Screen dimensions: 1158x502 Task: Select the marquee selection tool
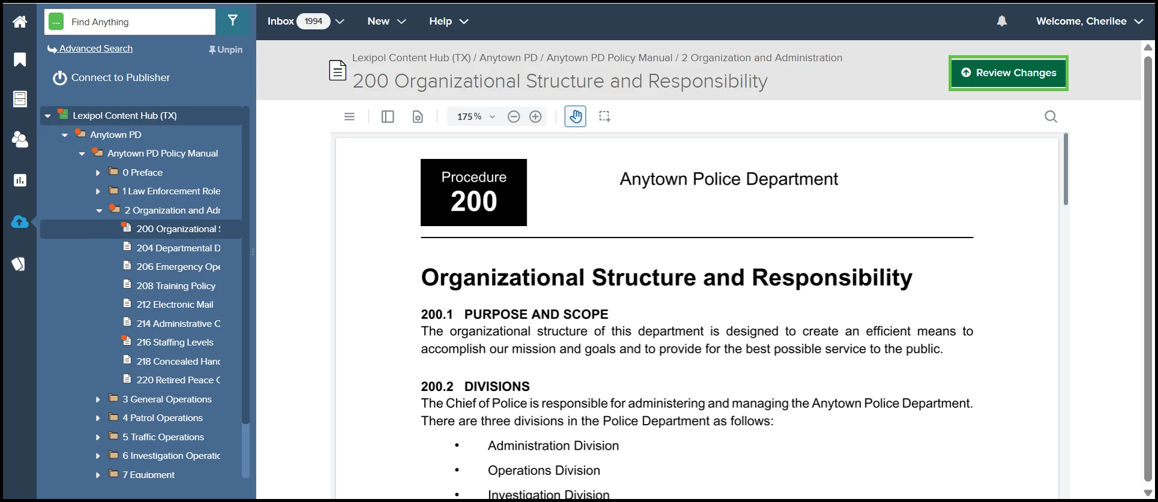pos(605,116)
